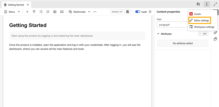Expand the Multimedia dropdown arrow

89,12
